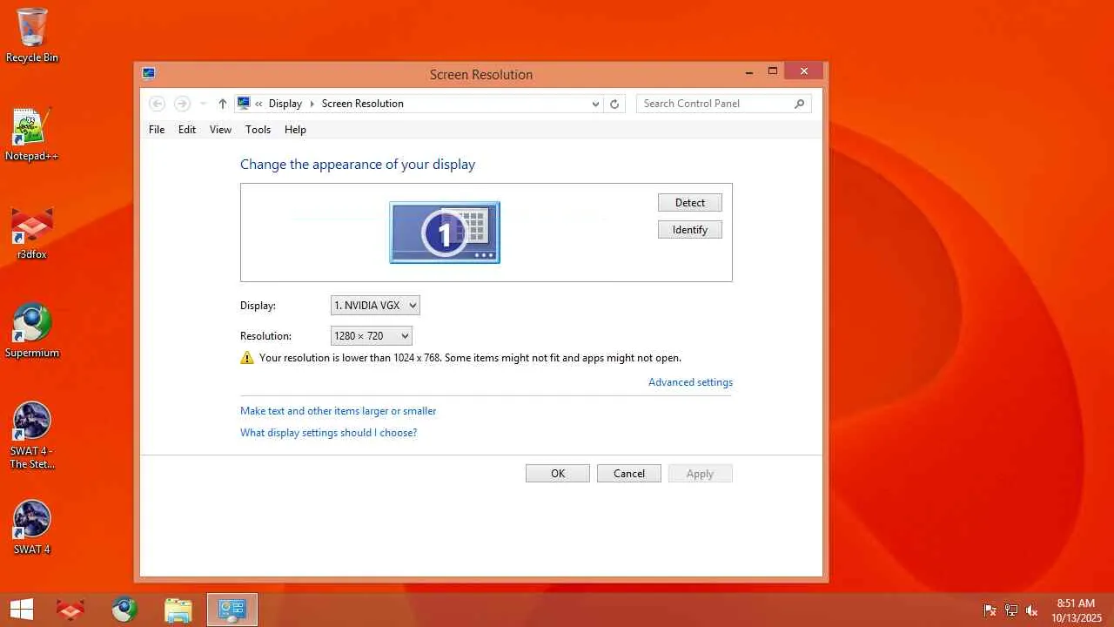Open the recent locations arrow
The width and height of the screenshot is (1114, 627).
(203, 104)
